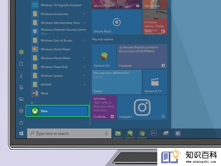Screen dimensions: 221x166
Task: Open Facebook from the taskbar
Action: 178,133
